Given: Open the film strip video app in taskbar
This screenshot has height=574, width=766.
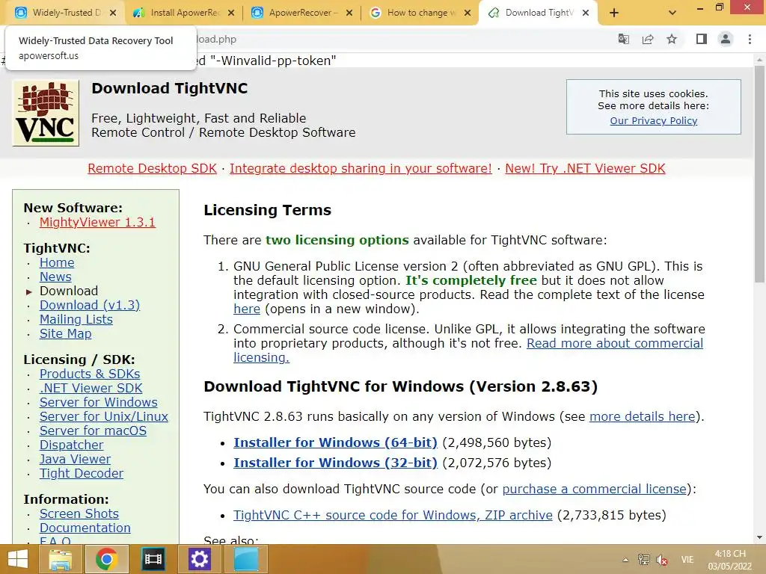Looking at the screenshot, I should [x=153, y=559].
